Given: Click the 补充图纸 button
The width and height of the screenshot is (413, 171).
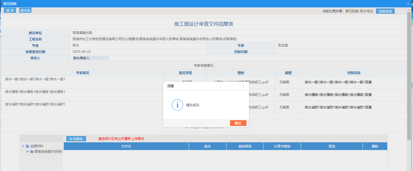Looking at the screenshot, I should point(76,139).
